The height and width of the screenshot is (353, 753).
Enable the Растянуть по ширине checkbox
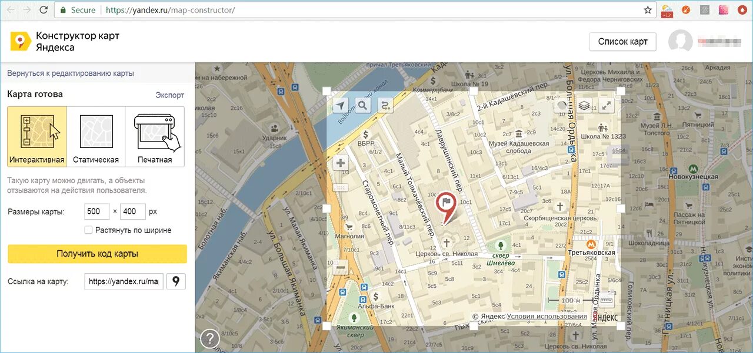[88, 230]
